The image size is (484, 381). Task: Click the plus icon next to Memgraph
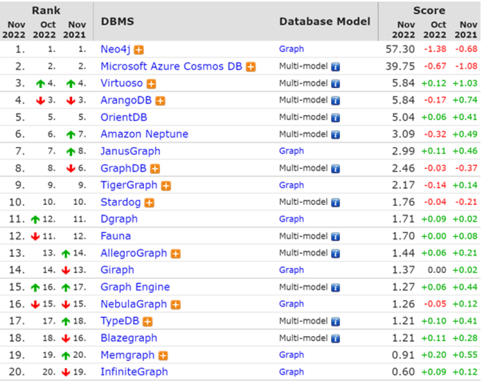(x=163, y=356)
